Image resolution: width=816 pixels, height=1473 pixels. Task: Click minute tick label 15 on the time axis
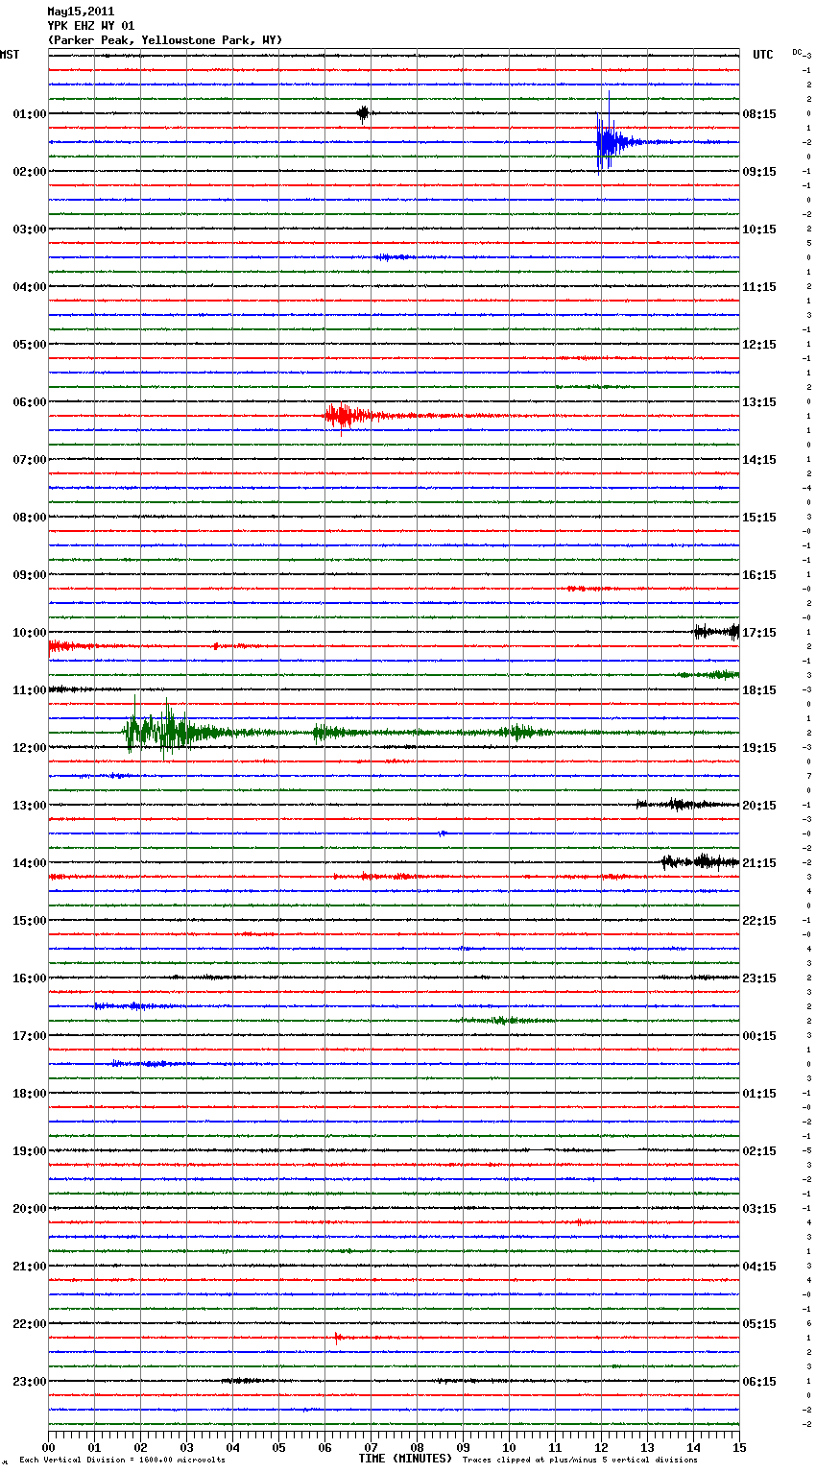[739, 1447]
